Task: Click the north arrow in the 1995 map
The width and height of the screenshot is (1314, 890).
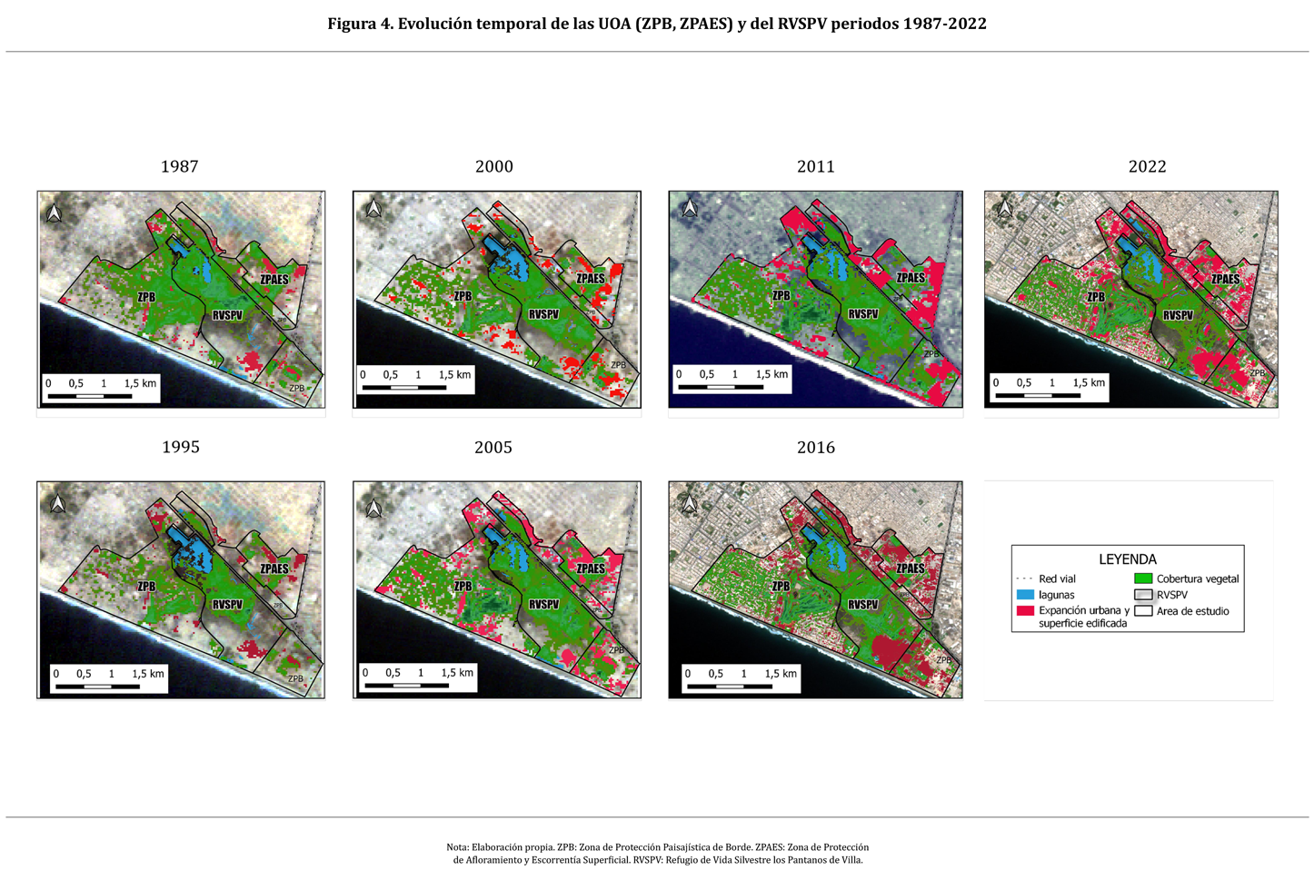Action: click(x=57, y=503)
